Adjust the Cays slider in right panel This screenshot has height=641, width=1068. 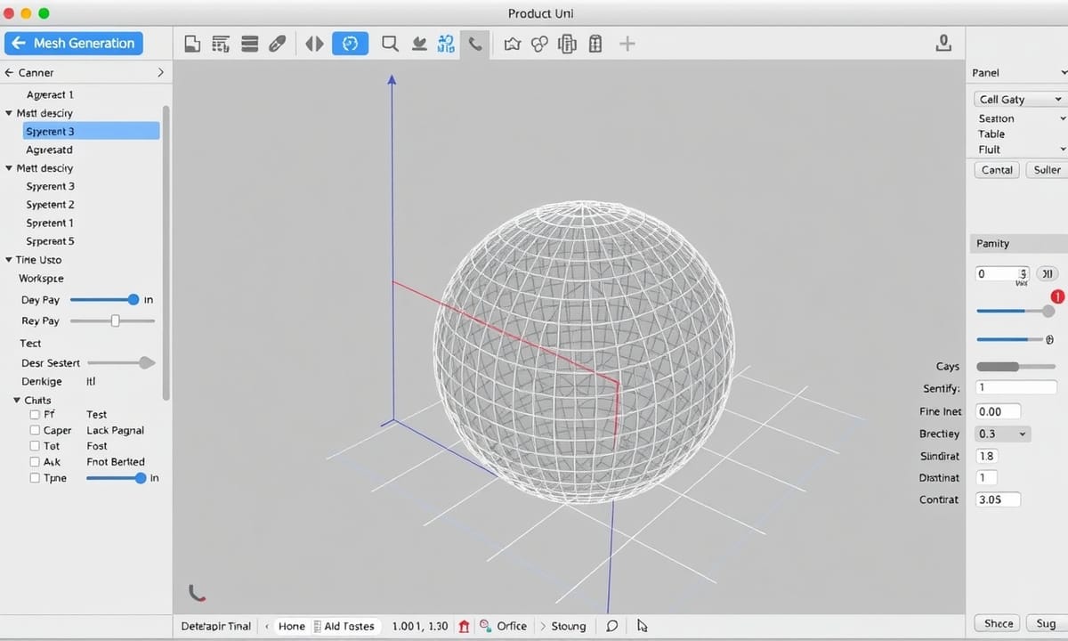pos(1016,366)
